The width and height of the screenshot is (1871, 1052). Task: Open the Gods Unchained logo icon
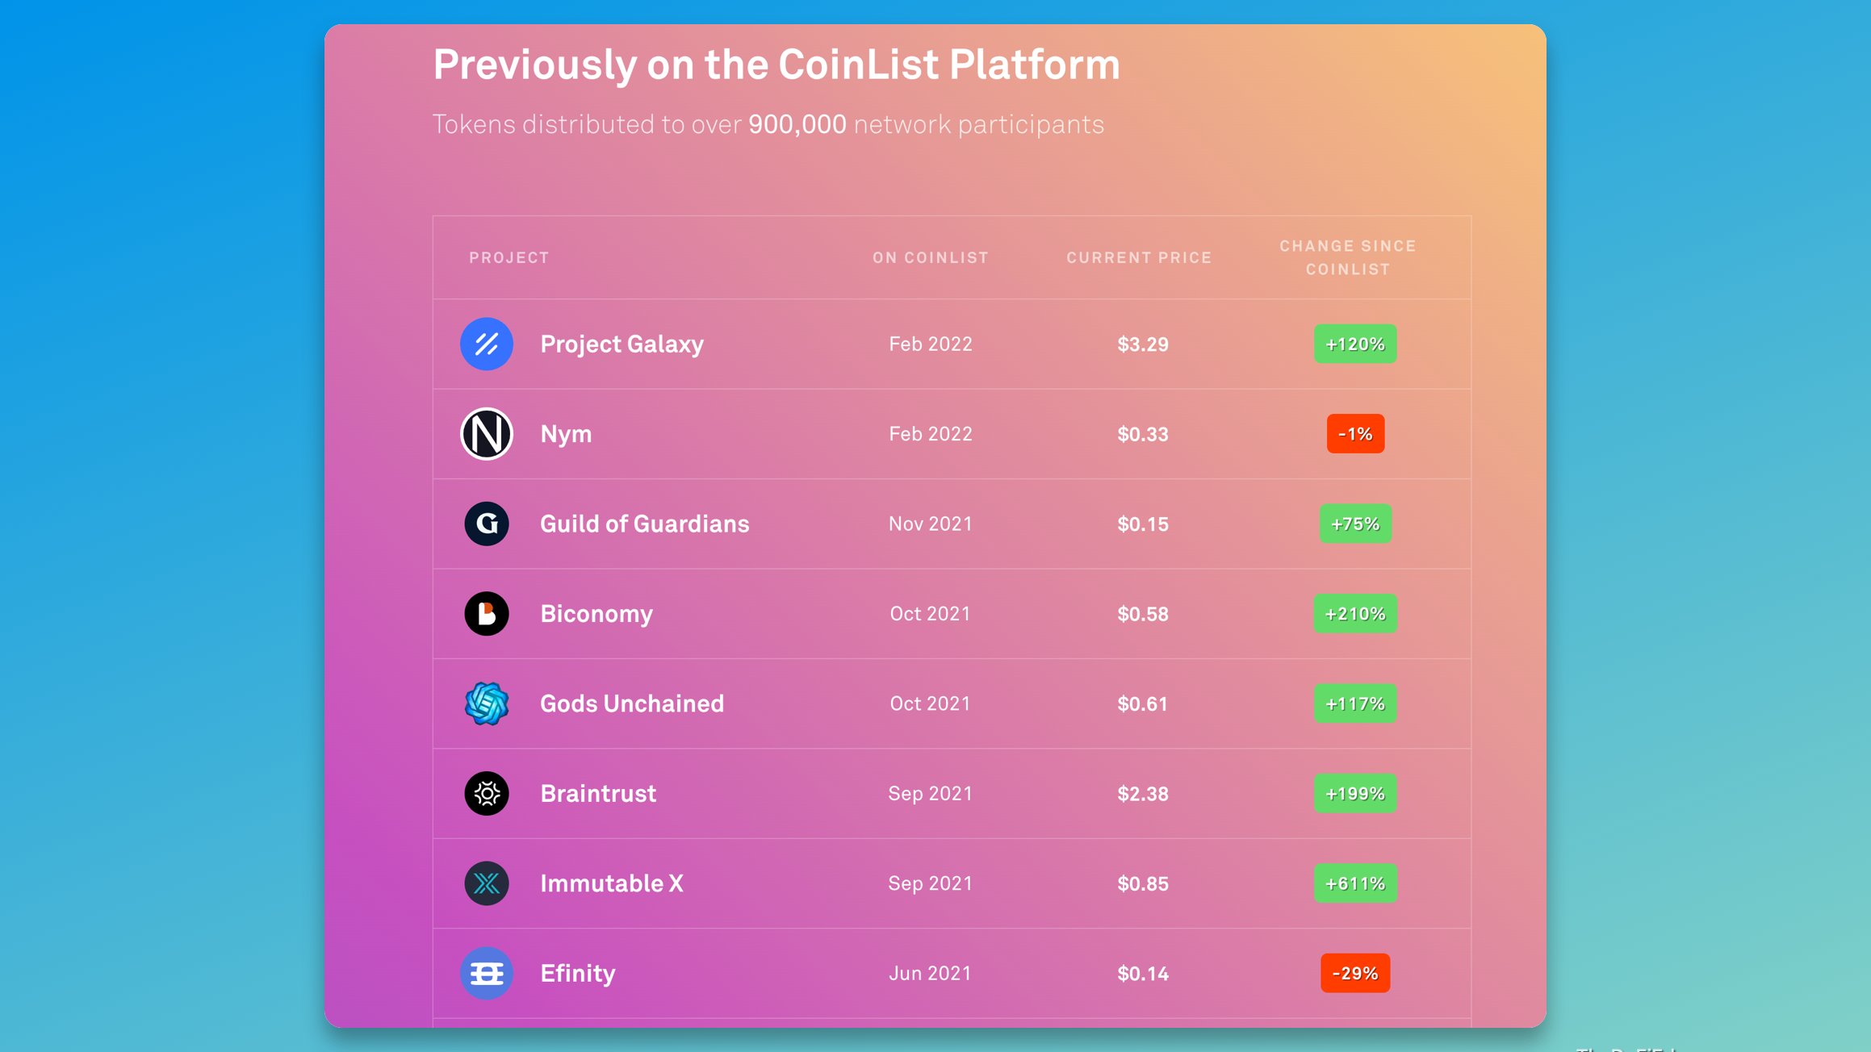tap(487, 703)
